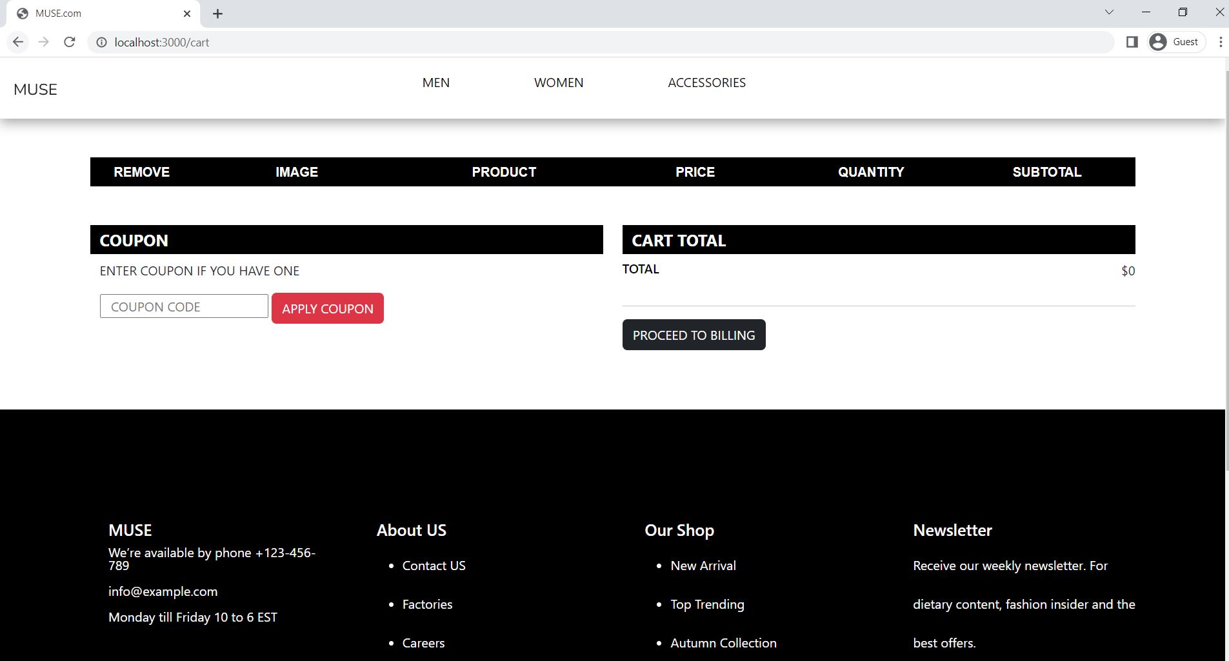Viewport: 1229px width, 661px height.
Task: Open the tab search chevron near window controls
Action: coord(1110,12)
